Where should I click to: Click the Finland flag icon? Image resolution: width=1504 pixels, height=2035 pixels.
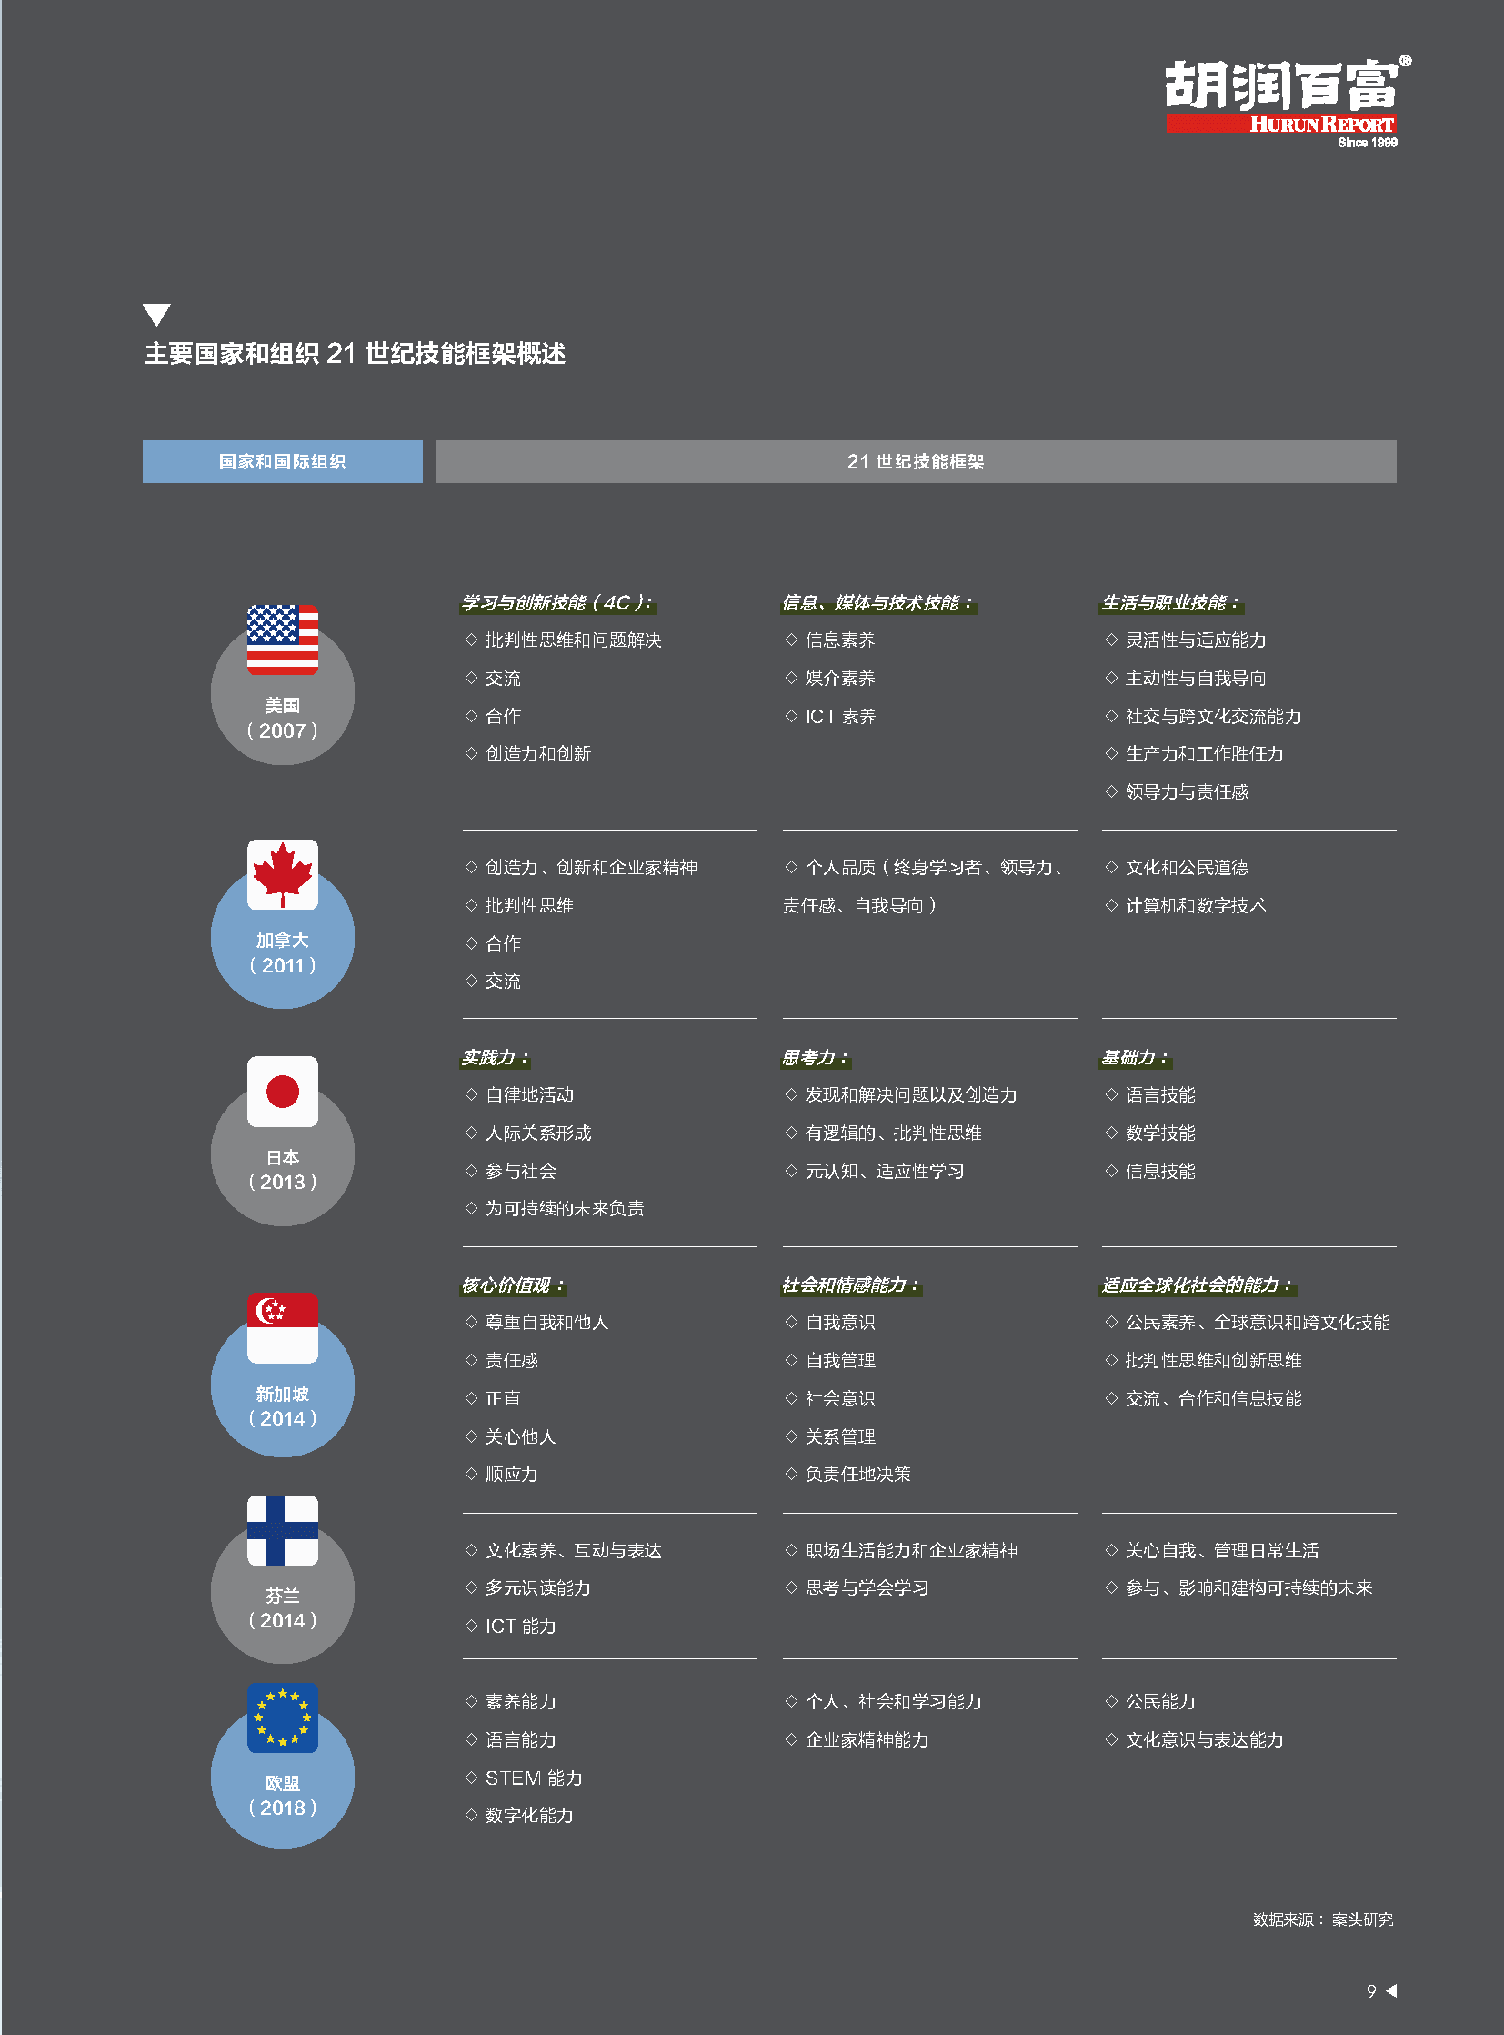(282, 1530)
